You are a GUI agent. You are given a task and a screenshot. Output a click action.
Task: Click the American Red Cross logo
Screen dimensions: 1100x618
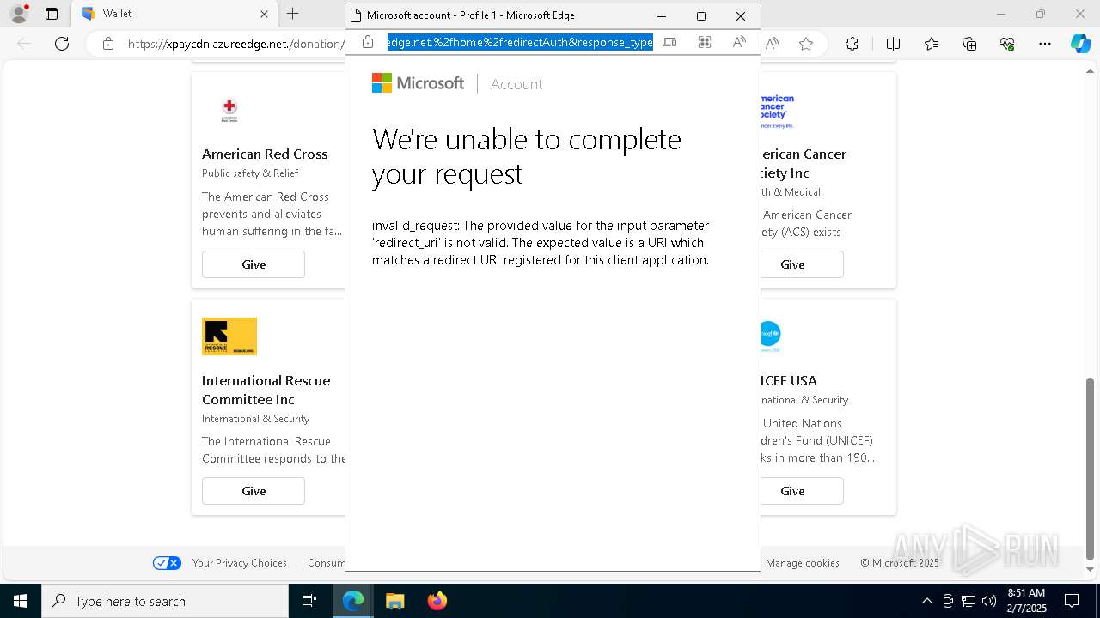click(229, 110)
